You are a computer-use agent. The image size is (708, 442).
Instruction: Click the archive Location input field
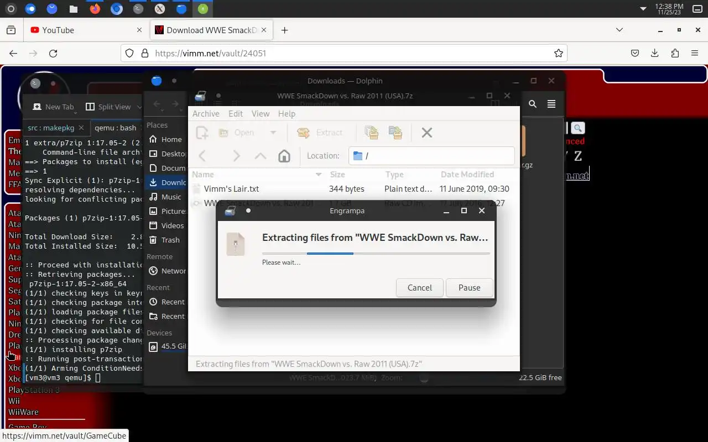point(431,156)
